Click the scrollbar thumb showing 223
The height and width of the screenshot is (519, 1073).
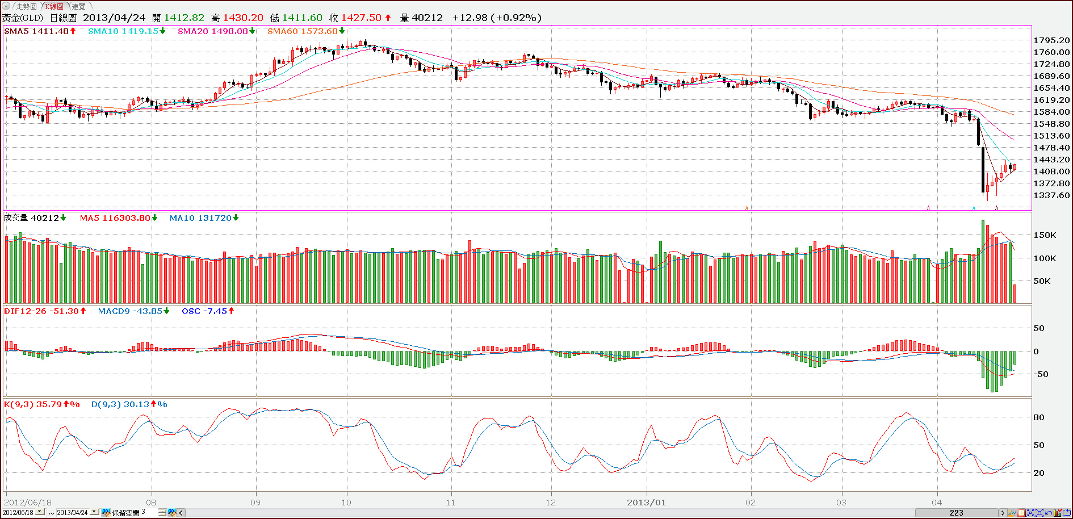[x=957, y=513]
